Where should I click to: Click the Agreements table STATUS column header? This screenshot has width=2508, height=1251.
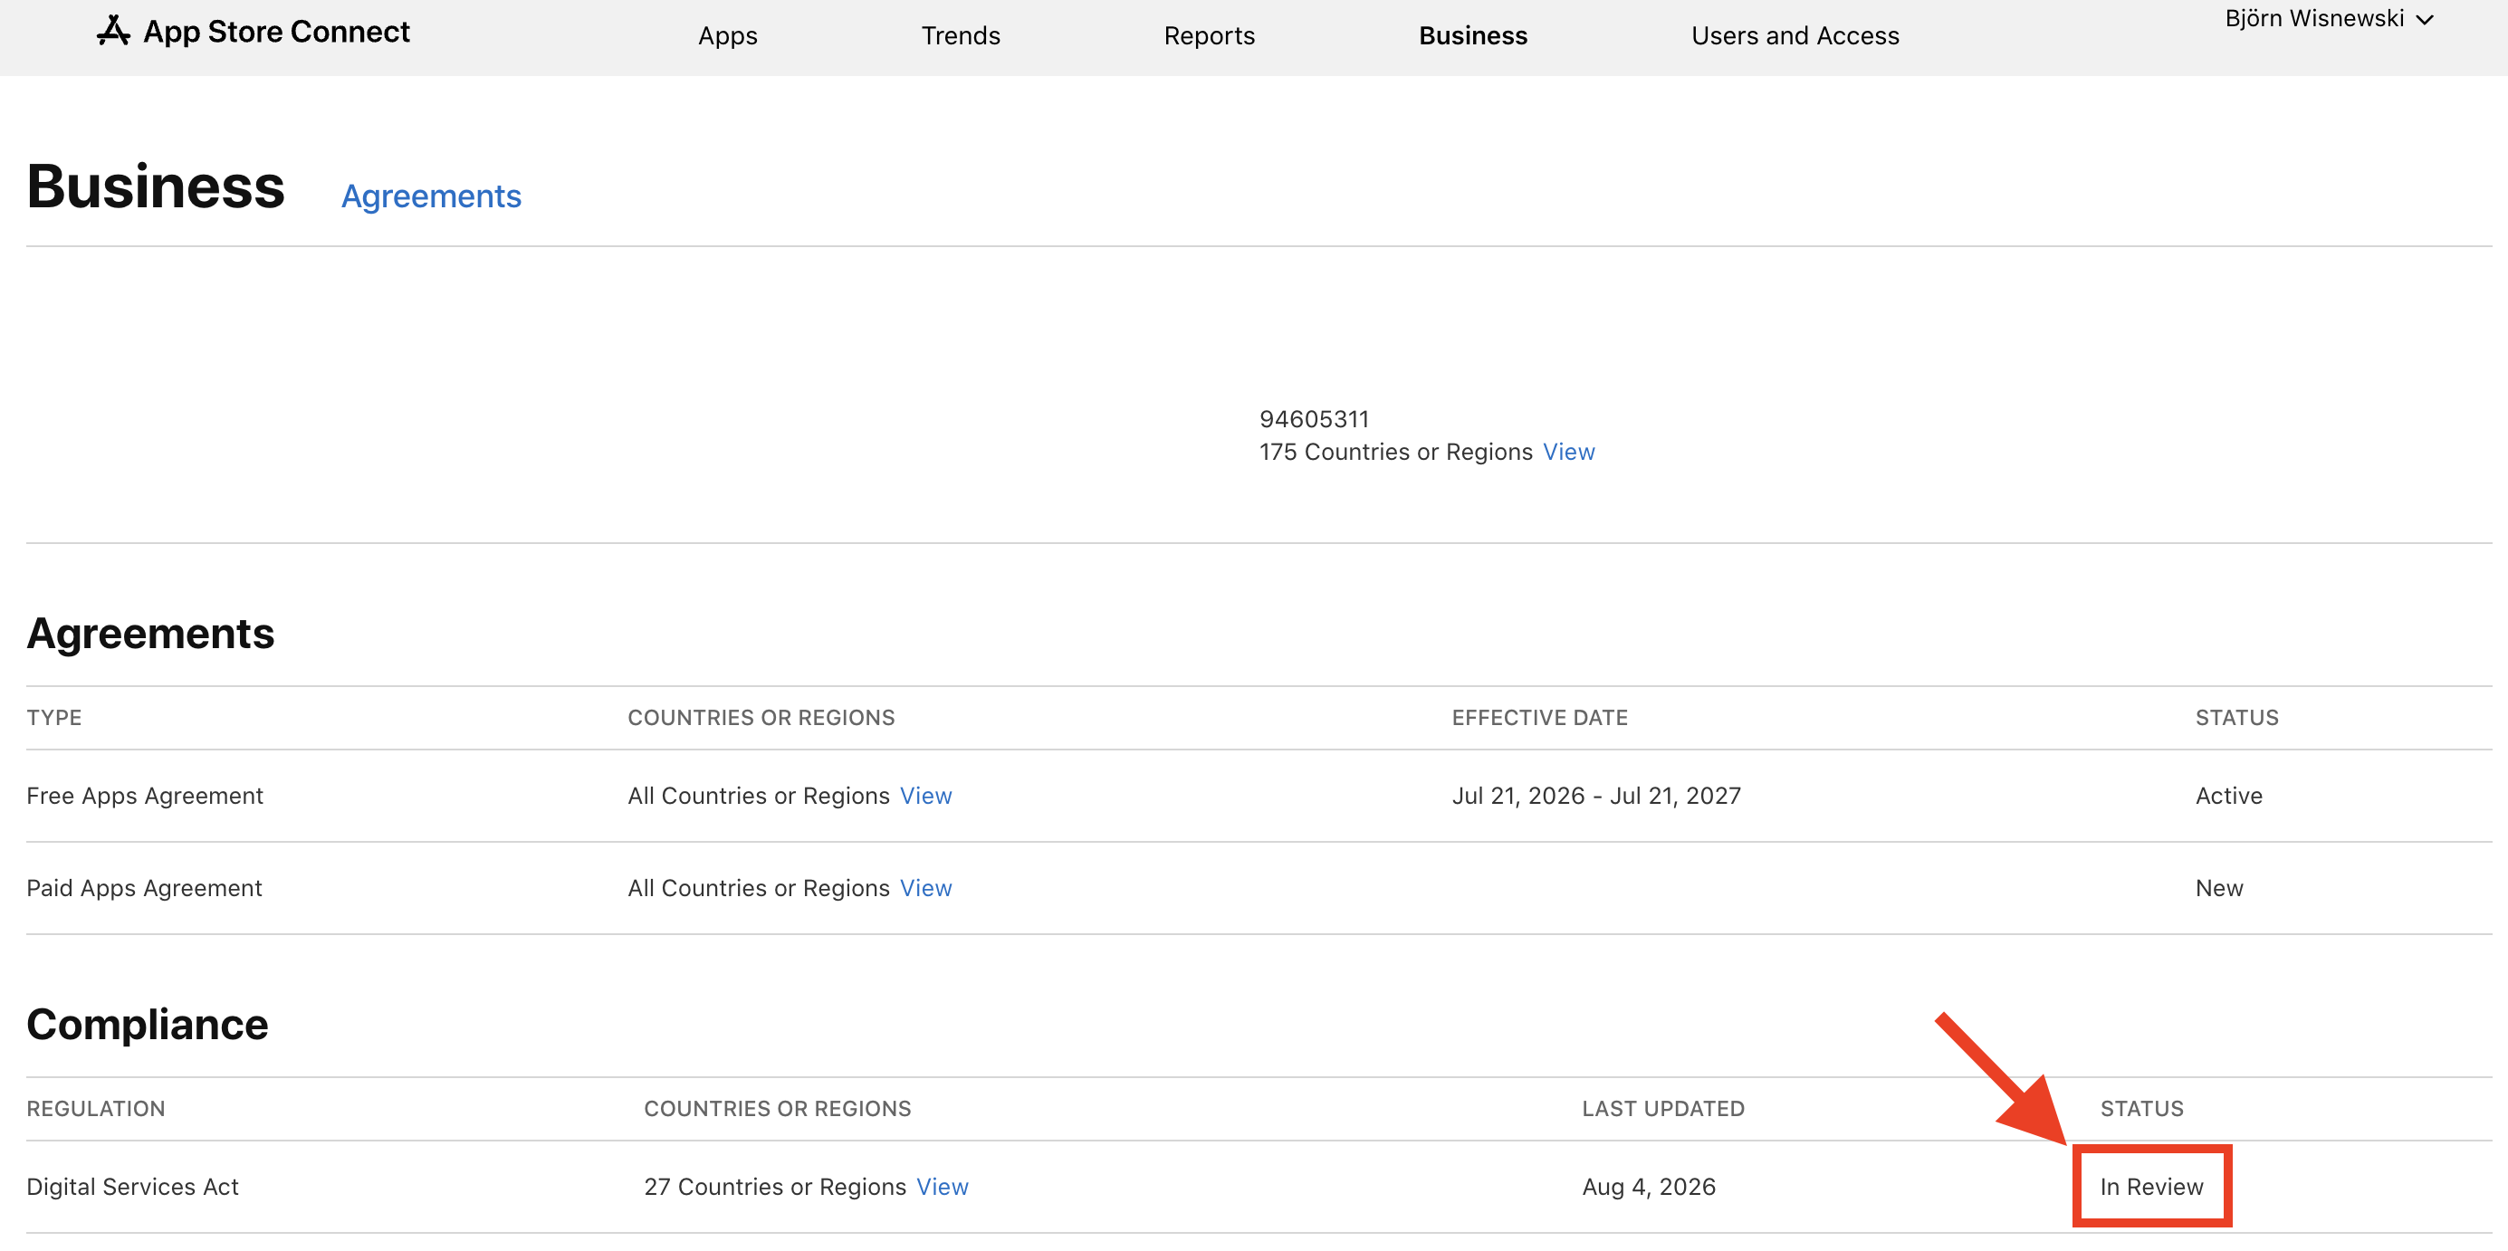[2236, 718]
